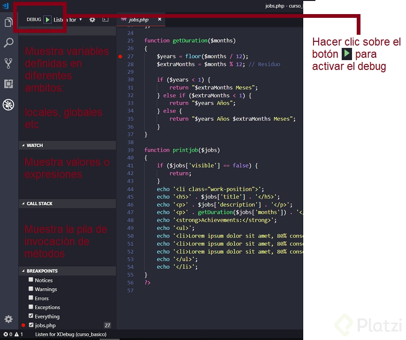406x340 pixels.
Task: Enable the Warnings breakpoint checkbox
Action: click(31, 289)
